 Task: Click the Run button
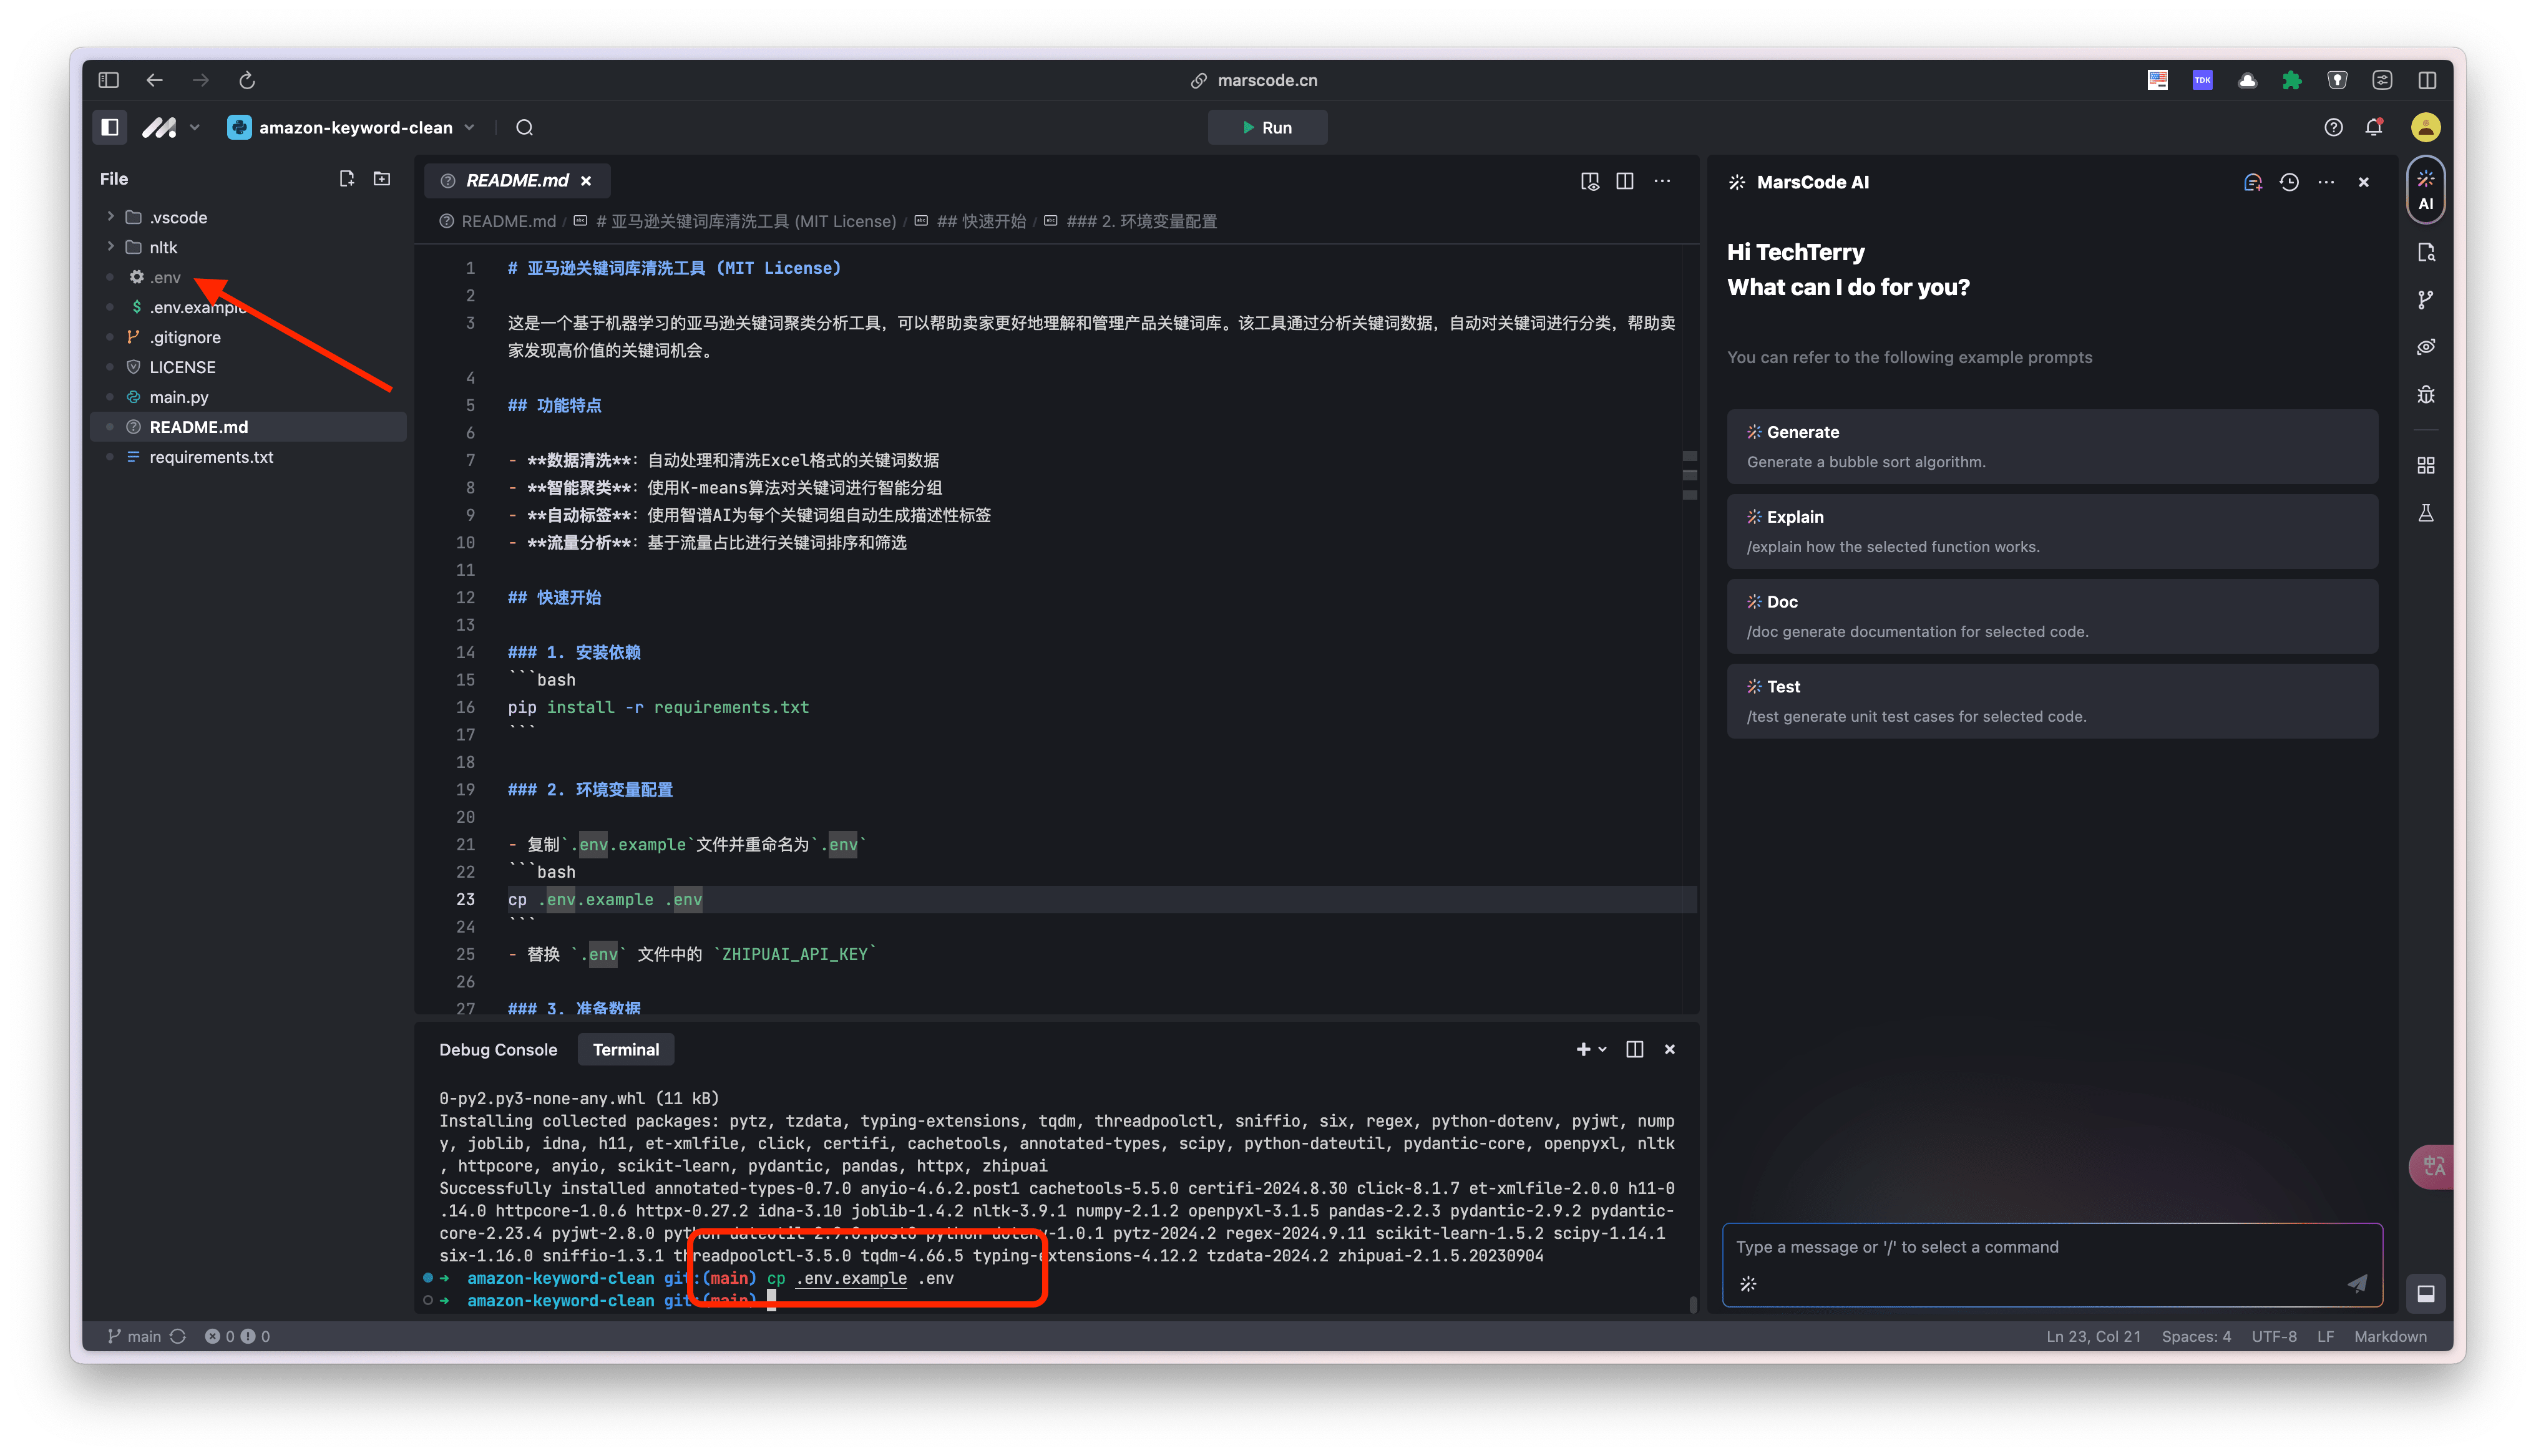point(1267,127)
